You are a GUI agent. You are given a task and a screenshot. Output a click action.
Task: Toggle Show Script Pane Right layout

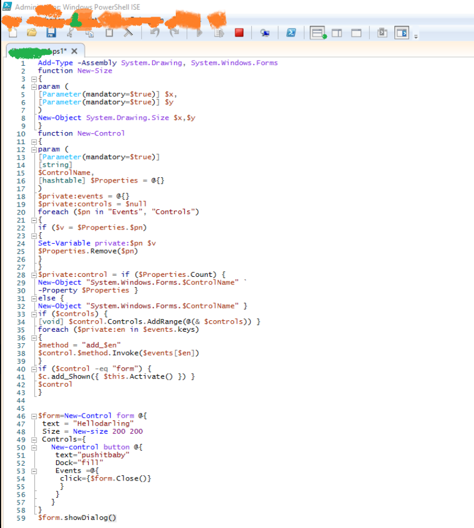(338, 33)
